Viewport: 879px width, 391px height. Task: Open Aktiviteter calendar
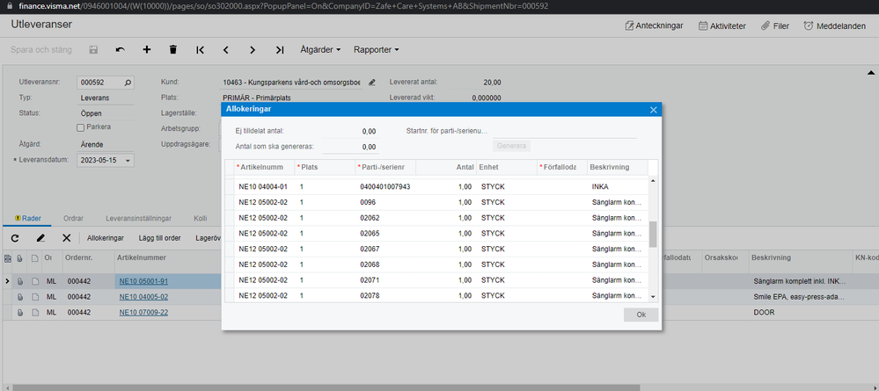722,25
